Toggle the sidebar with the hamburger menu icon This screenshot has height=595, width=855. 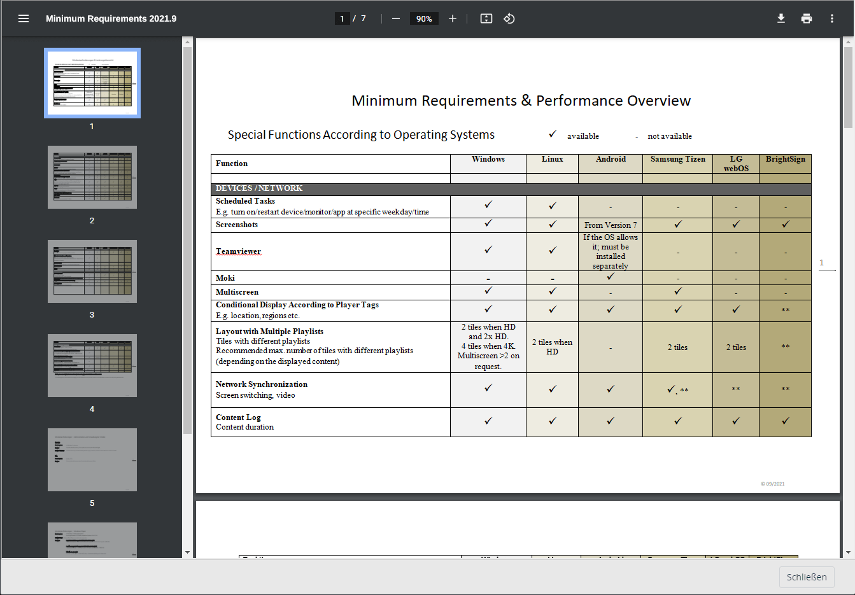[24, 18]
